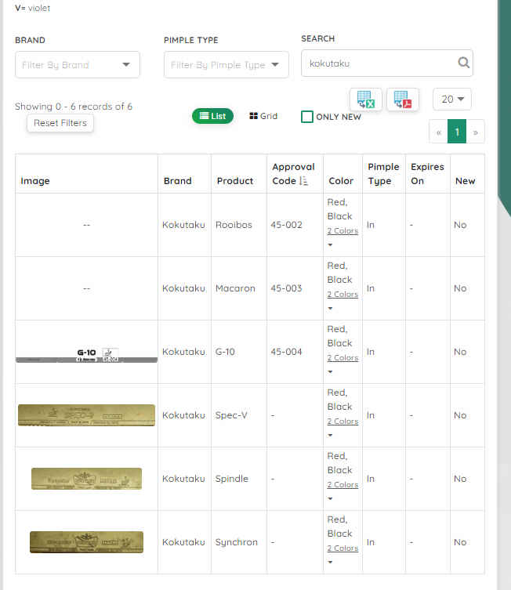The image size is (511, 590).
Task: Open 2 Colors link for Macaron
Action: (342, 295)
